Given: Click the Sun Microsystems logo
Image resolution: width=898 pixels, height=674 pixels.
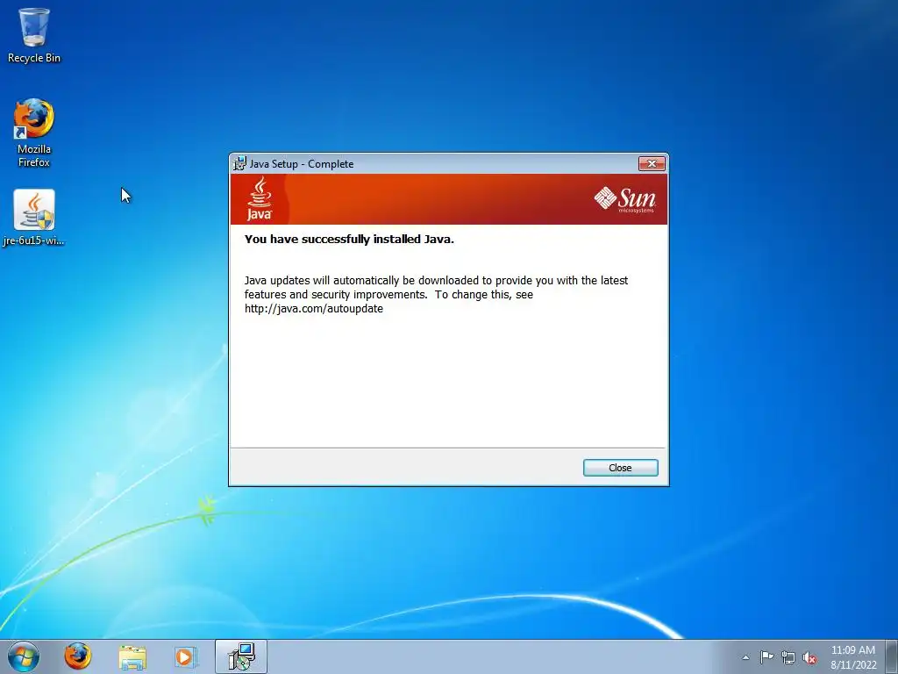Looking at the screenshot, I should point(624,199).
